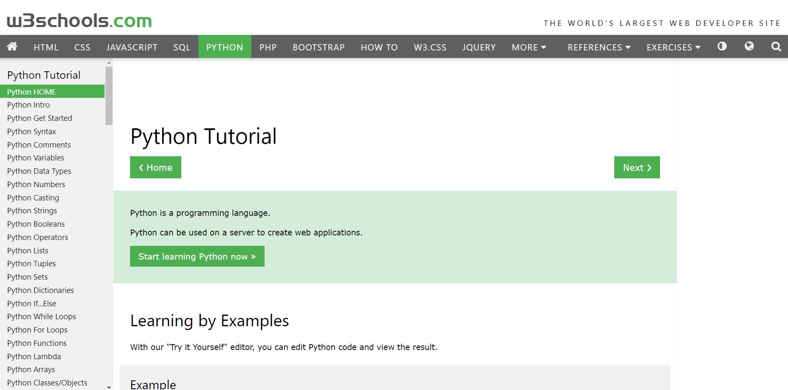The image size is (788, 390).
Task: Open Python Operators in sidebar
Action: tap(38, 237)
